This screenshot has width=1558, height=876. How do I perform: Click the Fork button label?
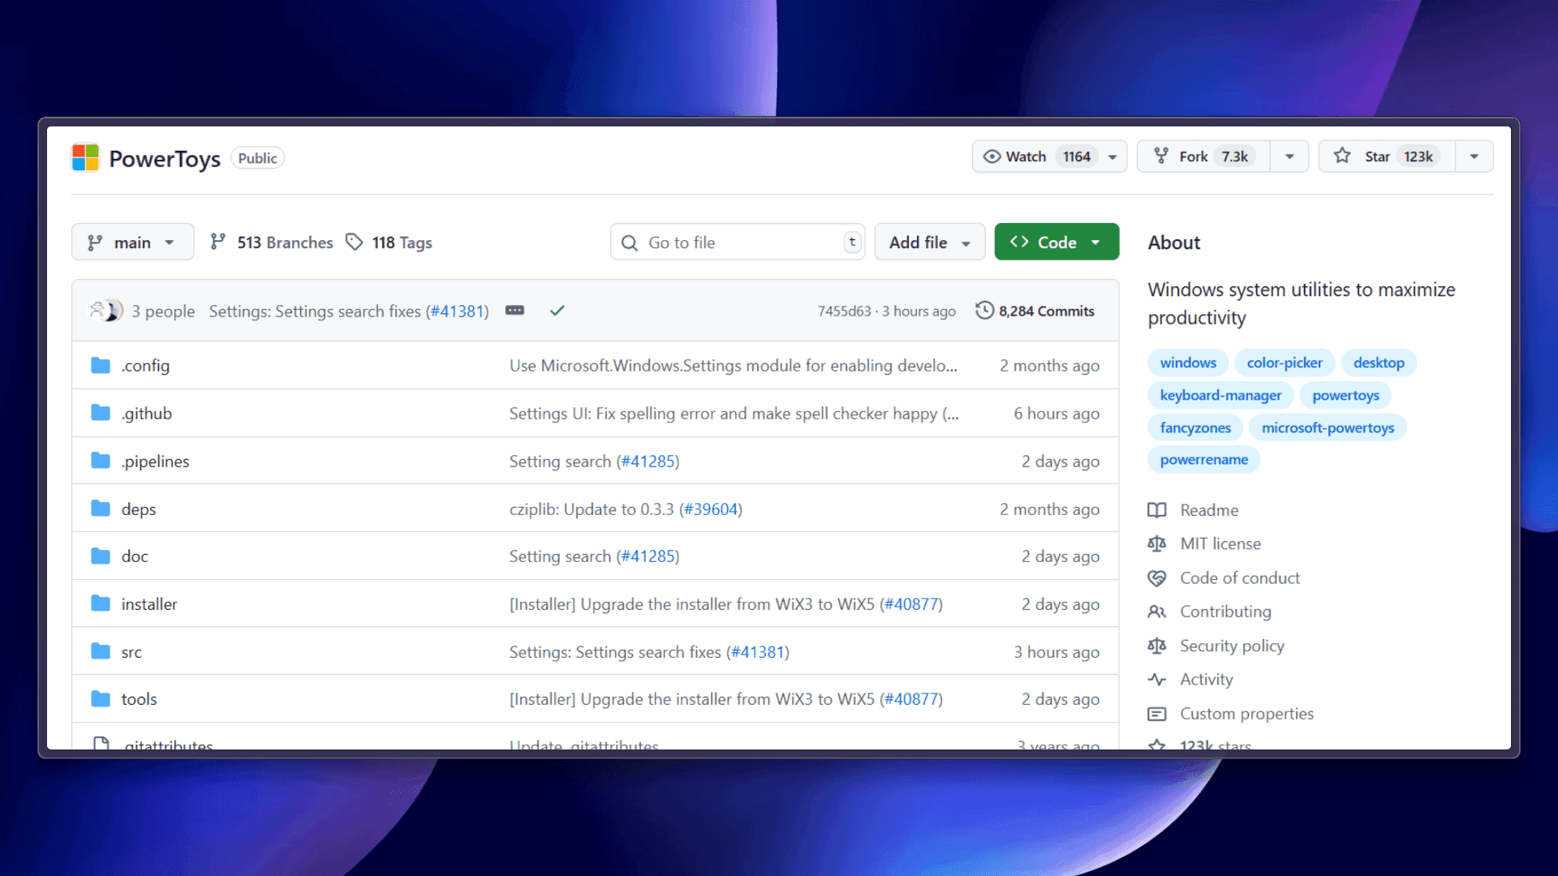[1194, 157]
